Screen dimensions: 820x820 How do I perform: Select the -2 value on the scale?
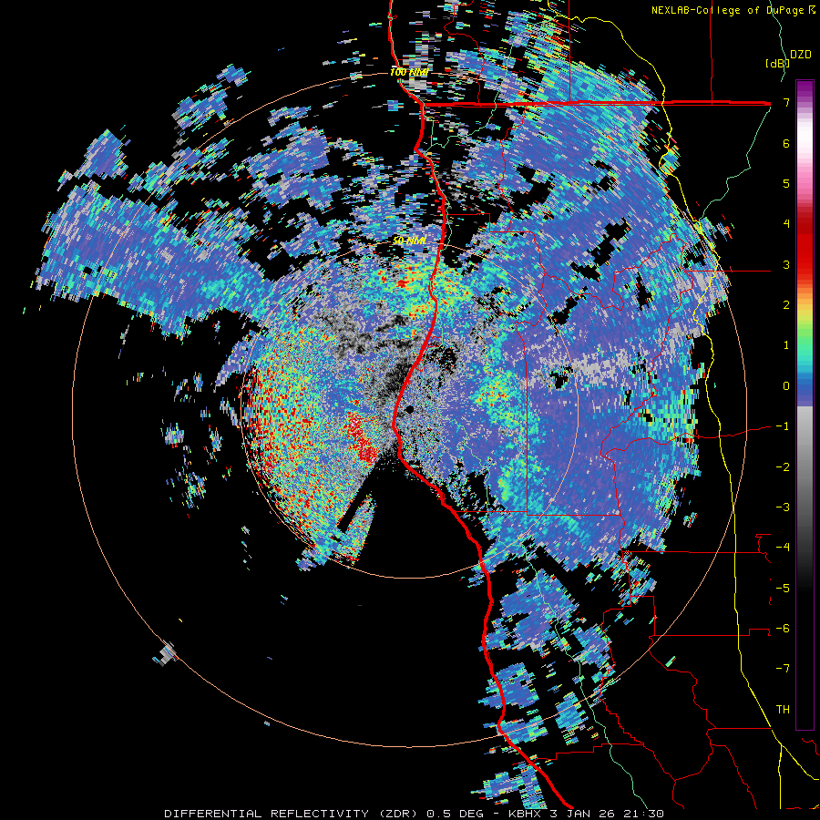tap(783, 467)
